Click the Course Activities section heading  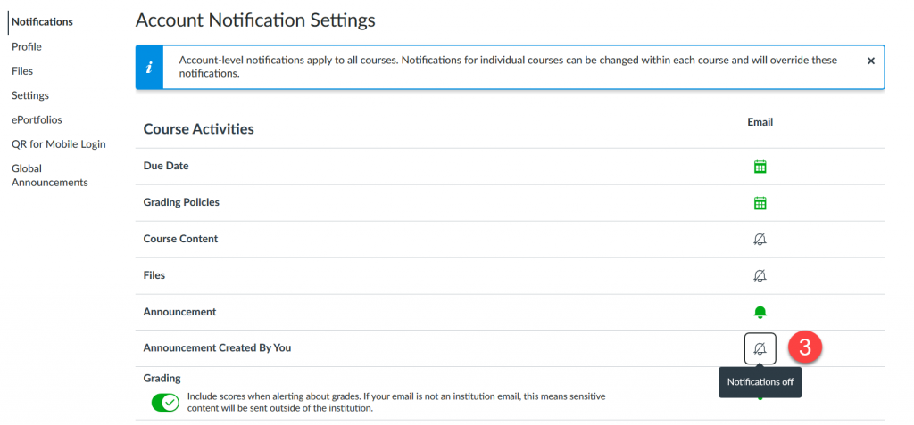[x=199, y=128]
